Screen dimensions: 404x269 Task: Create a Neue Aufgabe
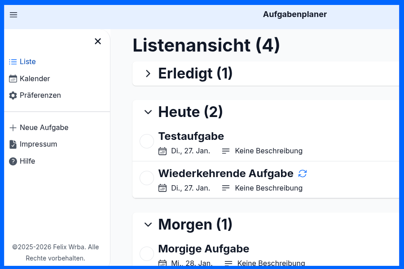44,127
